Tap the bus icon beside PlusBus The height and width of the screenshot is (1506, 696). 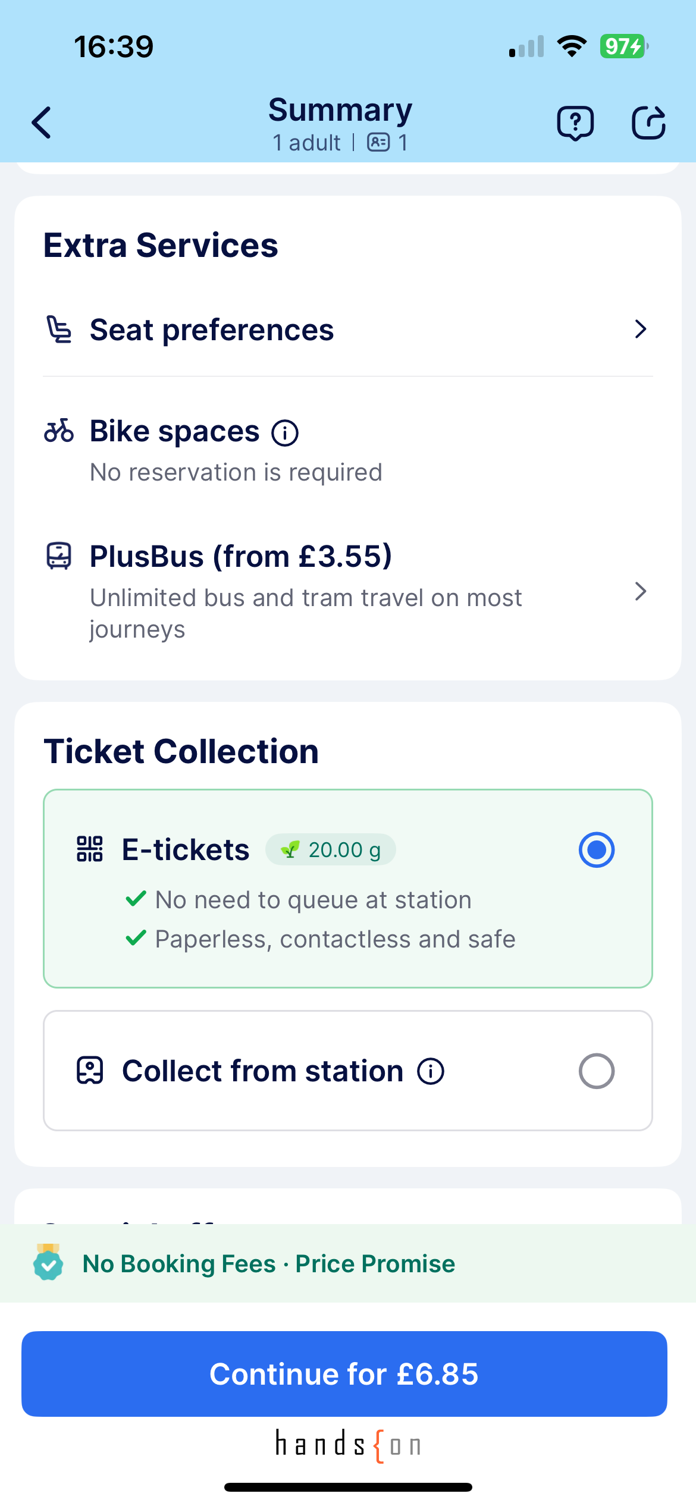pyautogui.click(x=59, y=557)
